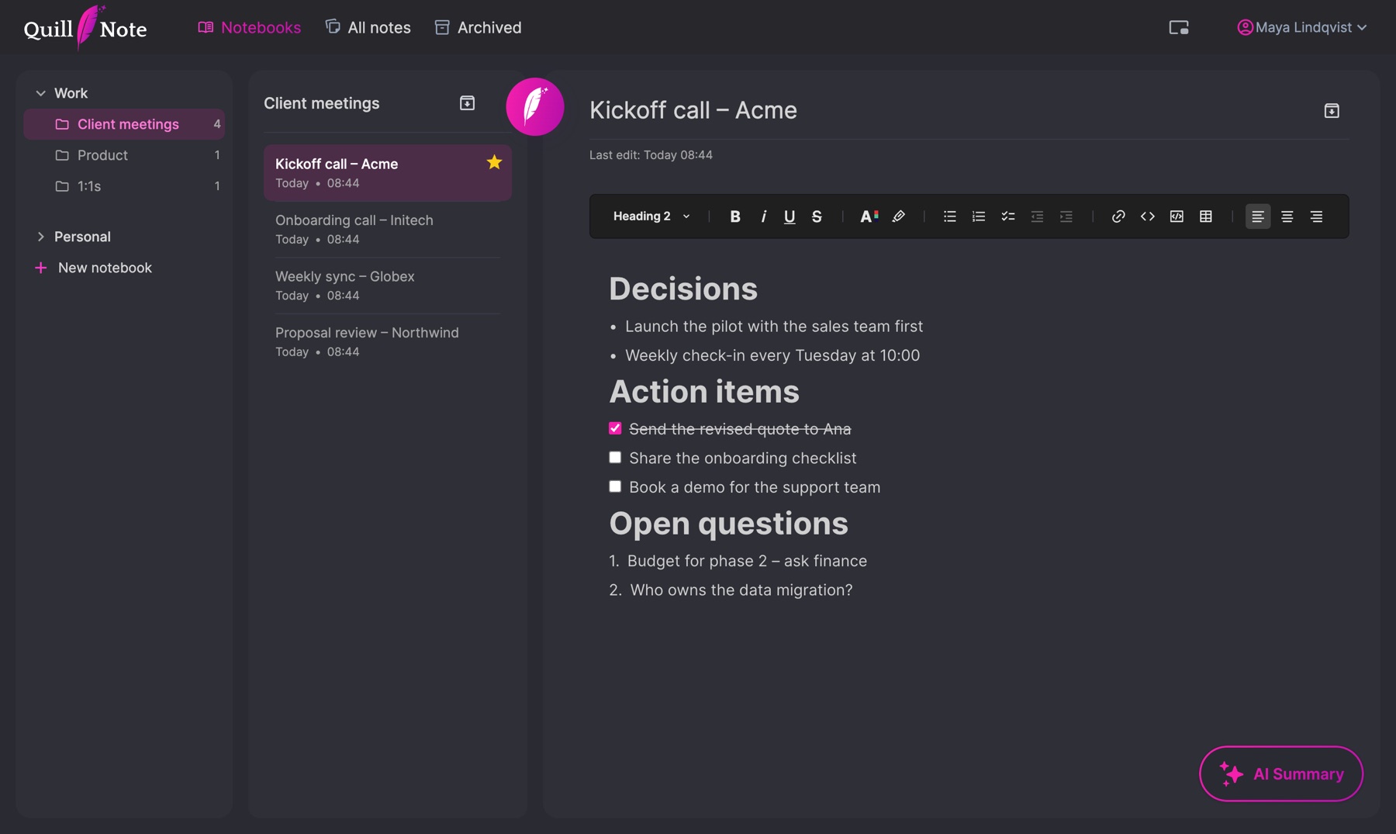1396x834 pixels.
Task: Collapse the Work notebook group
Action: 40,93
